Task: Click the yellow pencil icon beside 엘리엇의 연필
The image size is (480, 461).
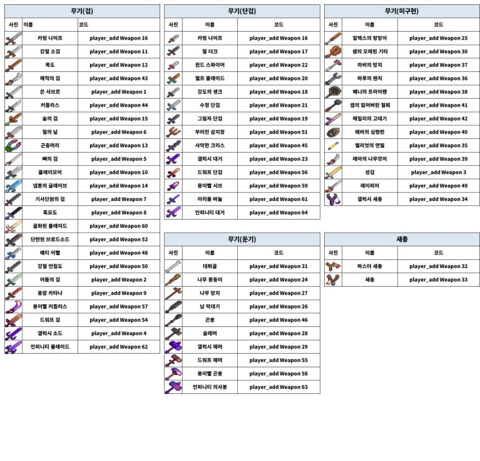Action: click(x=333, y=146)
